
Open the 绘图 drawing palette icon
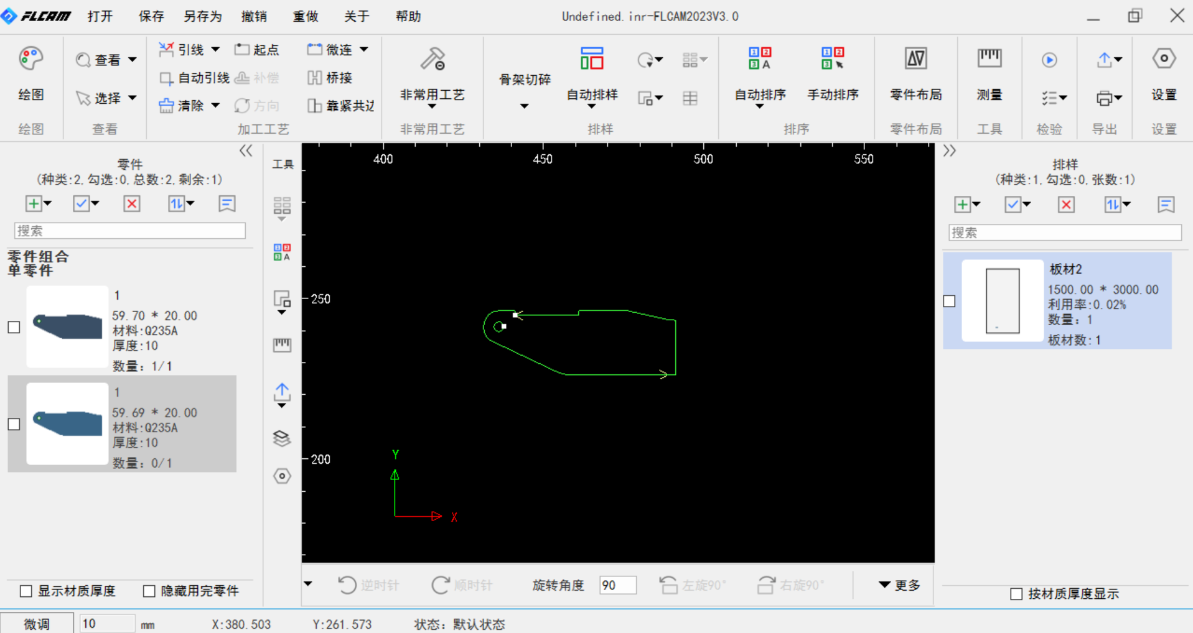pyautogui.click(x=30, y=59)
